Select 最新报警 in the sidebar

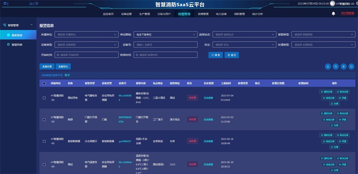(x=18, y=35)
